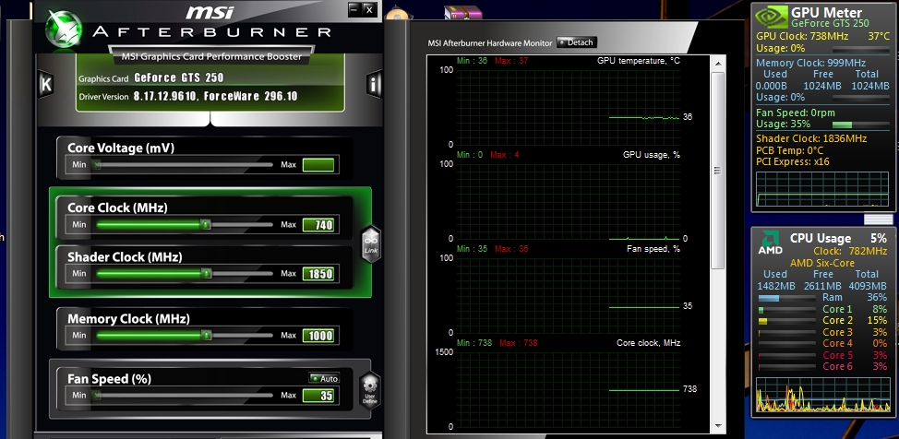Minimize the MSI Afterburner window
Screen dimensions: 899x439
point(354,8)
